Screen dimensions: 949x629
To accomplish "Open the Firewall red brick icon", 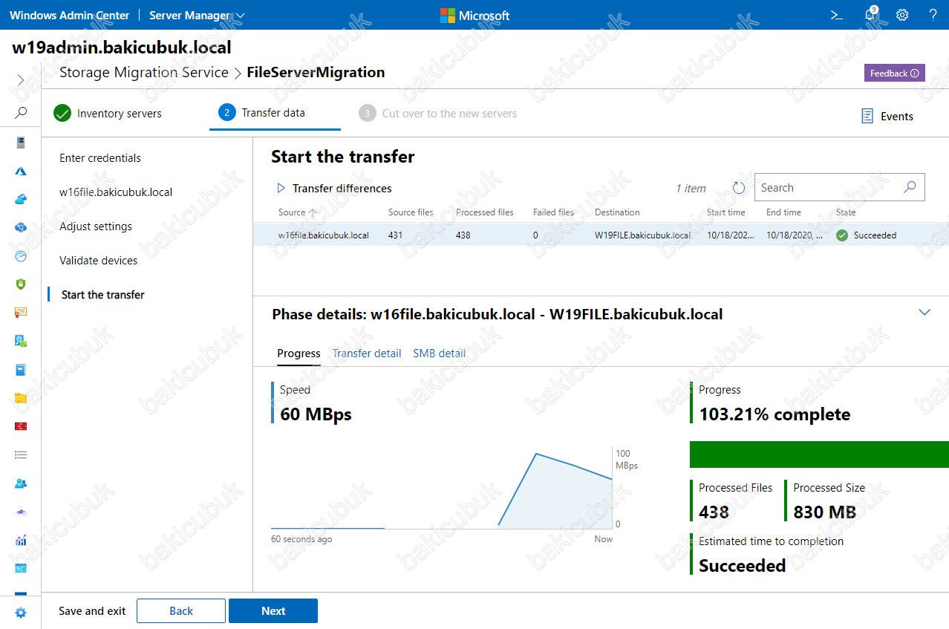I will (21, 426).
